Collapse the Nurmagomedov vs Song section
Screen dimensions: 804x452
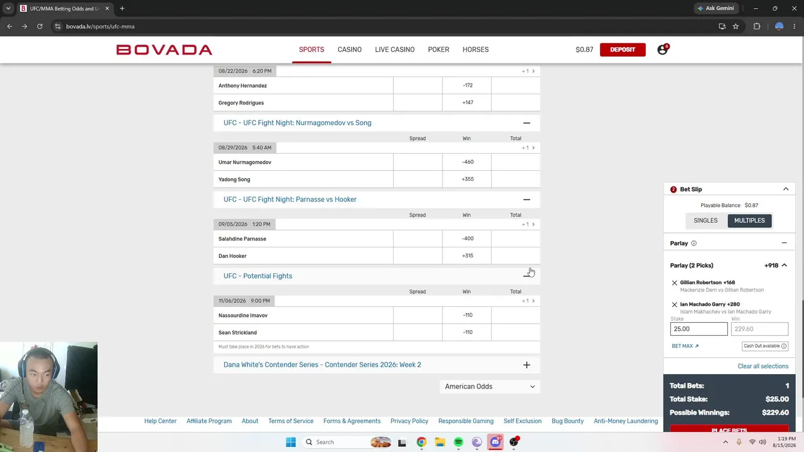(x=526, y=123)
